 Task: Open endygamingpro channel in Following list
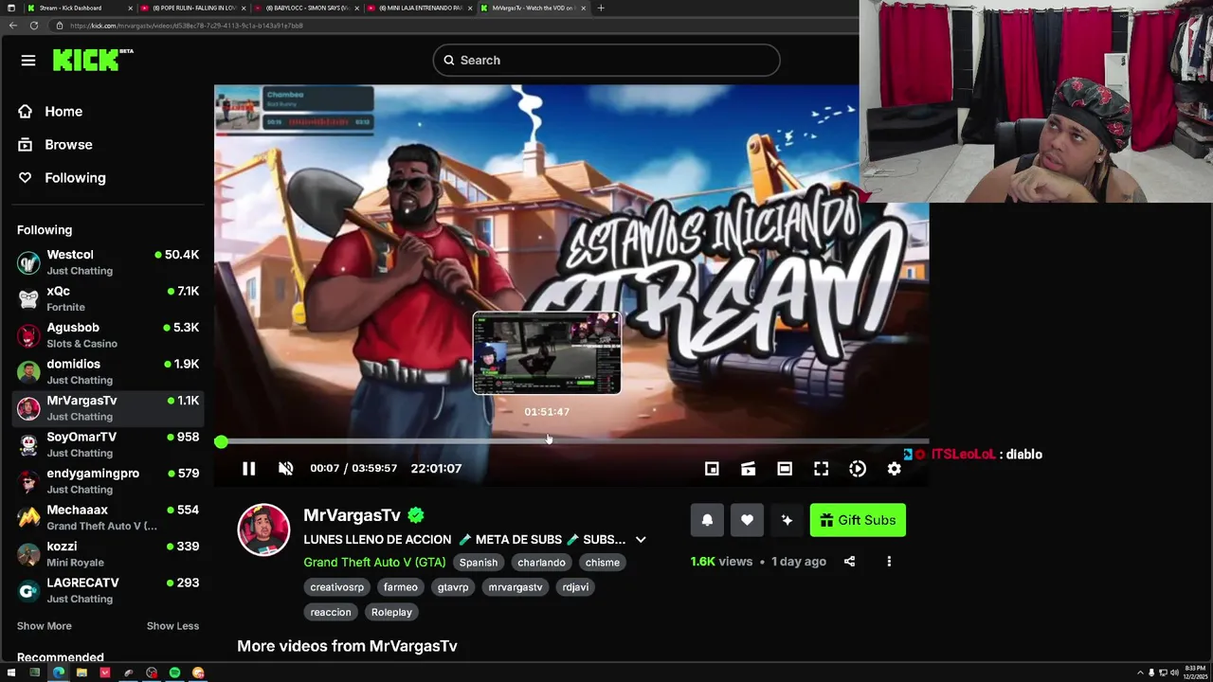108,481
